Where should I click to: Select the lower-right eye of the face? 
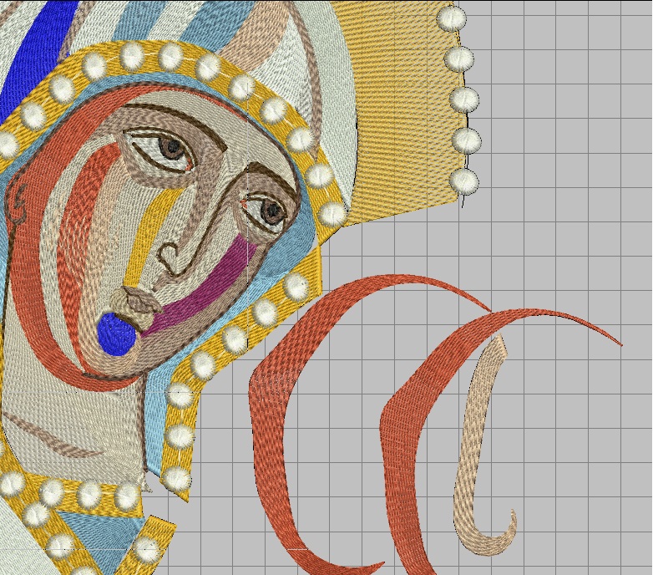[x=266, y=214]
